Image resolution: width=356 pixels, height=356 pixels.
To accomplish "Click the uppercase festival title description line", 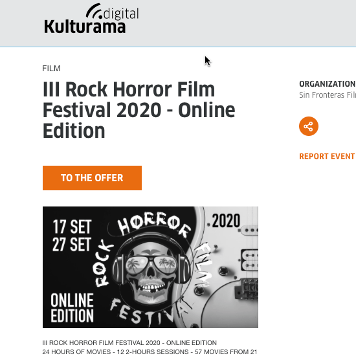I will (x=129, y=342).
